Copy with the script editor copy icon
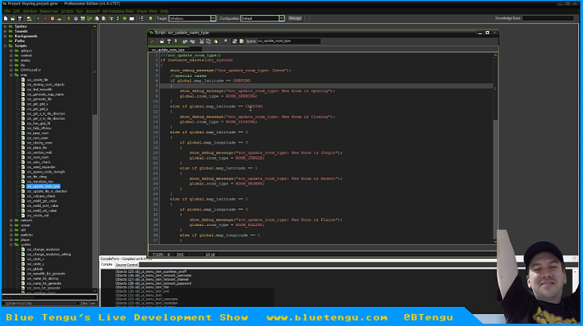 [x=208, y=41]
